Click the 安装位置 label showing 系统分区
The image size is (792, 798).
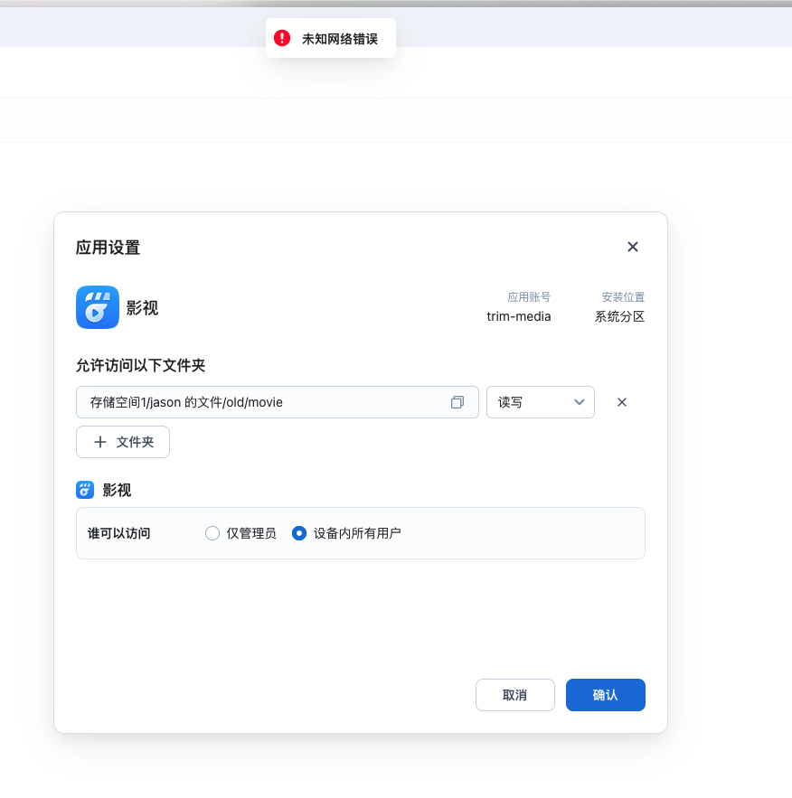623,296
